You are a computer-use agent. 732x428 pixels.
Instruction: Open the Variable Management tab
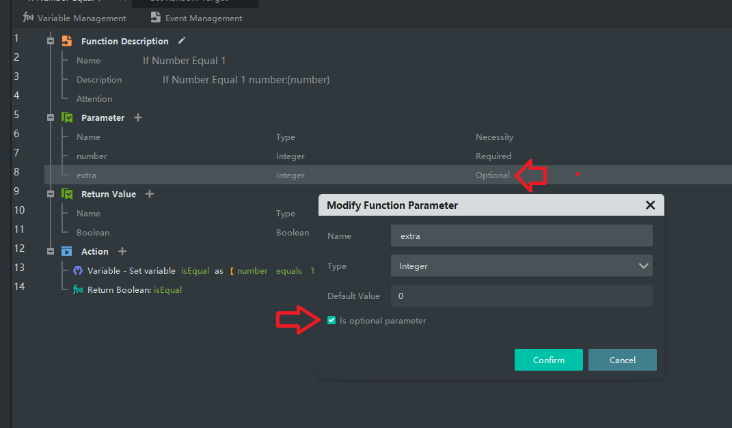click(x=74, y=18)
